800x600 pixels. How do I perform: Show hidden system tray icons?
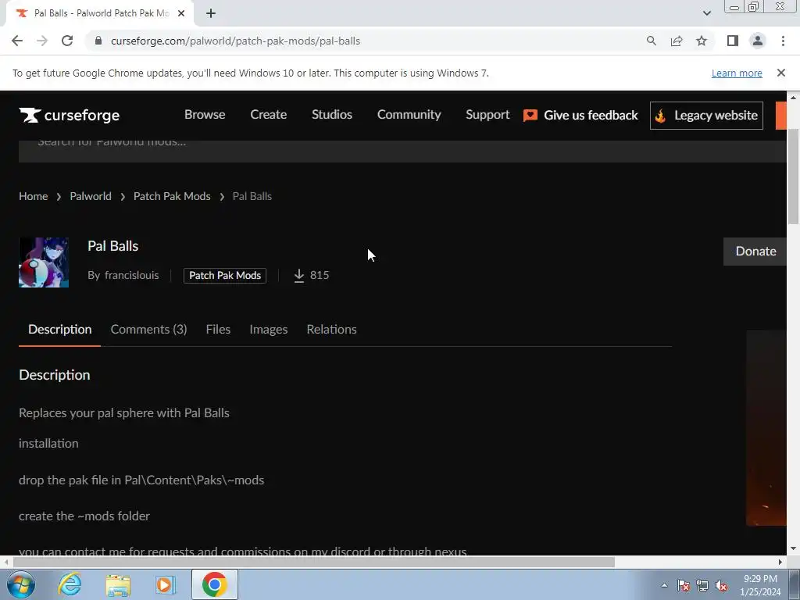pyautogui.click(x=664, y=585)
